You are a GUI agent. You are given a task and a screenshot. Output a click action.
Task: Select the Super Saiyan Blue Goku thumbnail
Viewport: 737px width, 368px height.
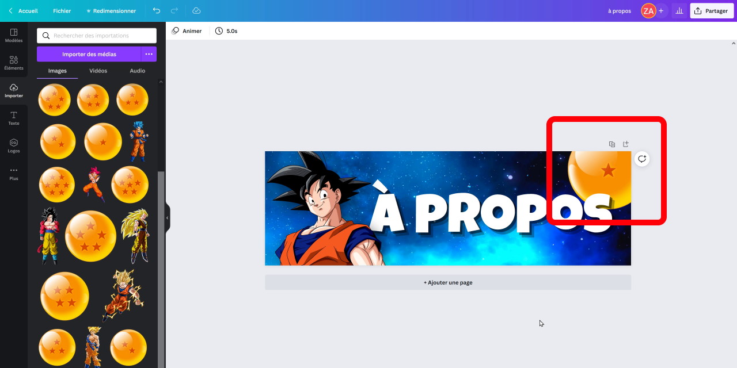(138, 141)
